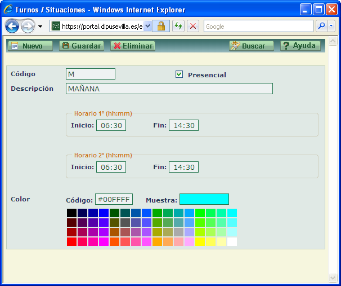Click the scrollbar down arrow

pyautogui.click(x=333, y=278)
